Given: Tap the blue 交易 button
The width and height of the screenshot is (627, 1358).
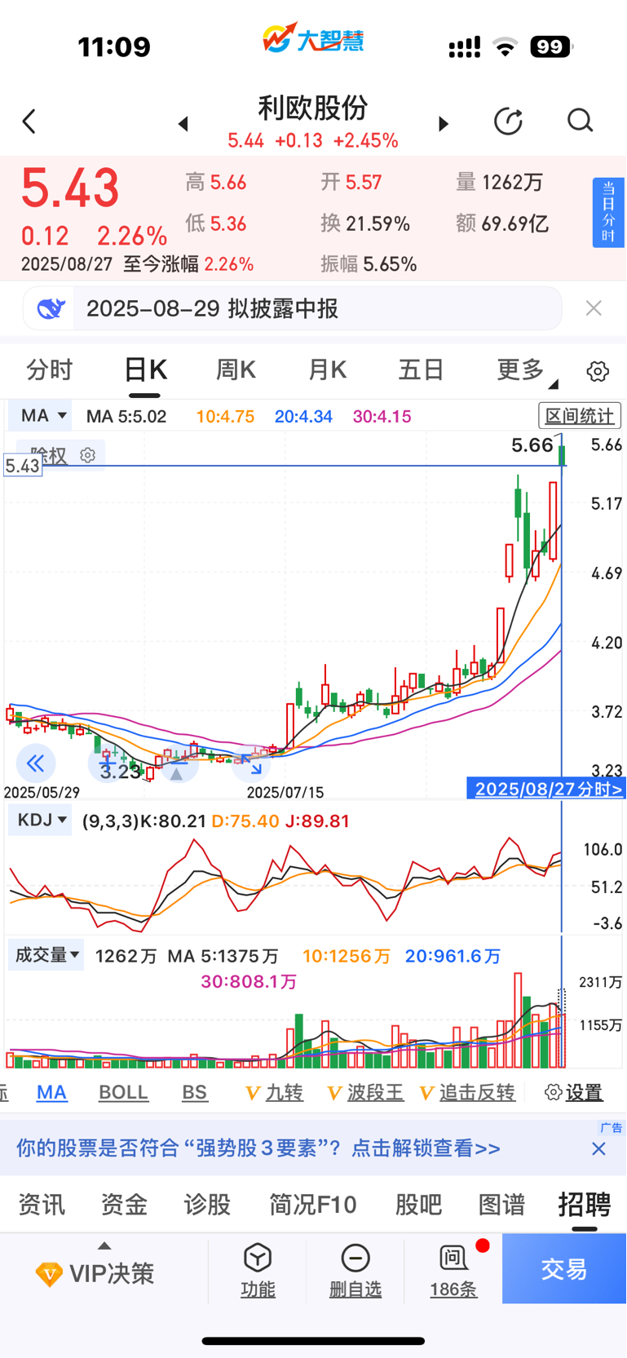Looking at the screenshot, I should 564,1268.
